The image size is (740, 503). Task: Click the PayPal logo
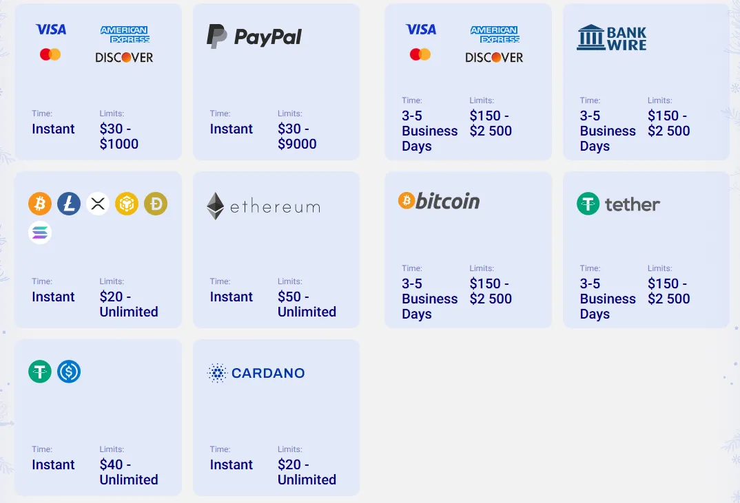click(254, 36)
